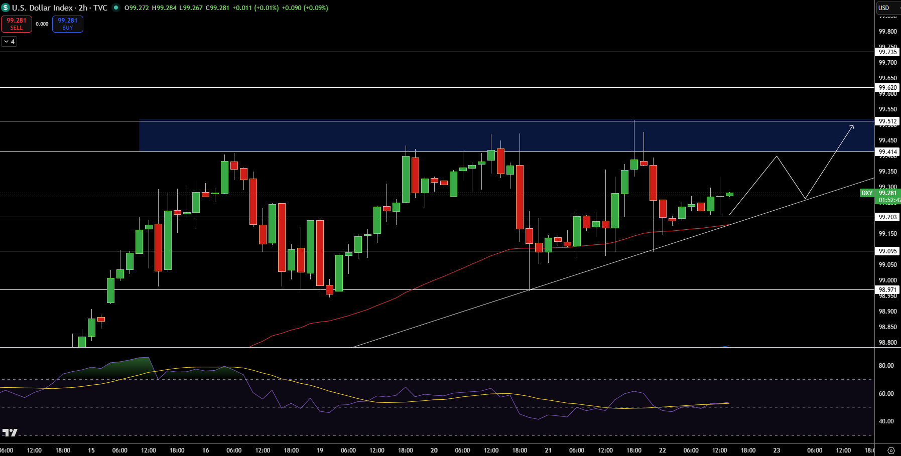Select the blue resistance zone rectangle

tap(506, 136)
